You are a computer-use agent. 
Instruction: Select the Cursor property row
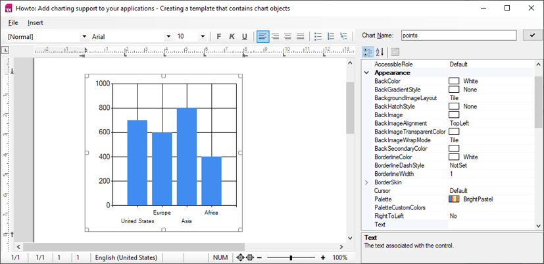453,191
